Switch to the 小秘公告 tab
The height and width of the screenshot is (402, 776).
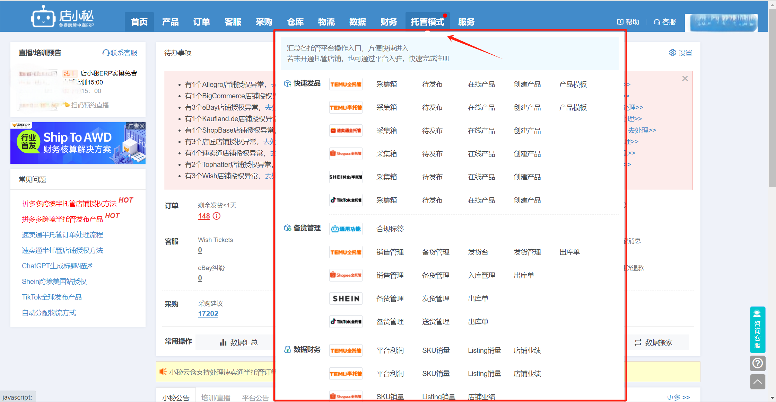coord(176,397)
